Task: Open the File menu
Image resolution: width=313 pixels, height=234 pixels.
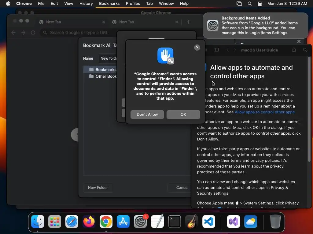Action: pos(41,3)
